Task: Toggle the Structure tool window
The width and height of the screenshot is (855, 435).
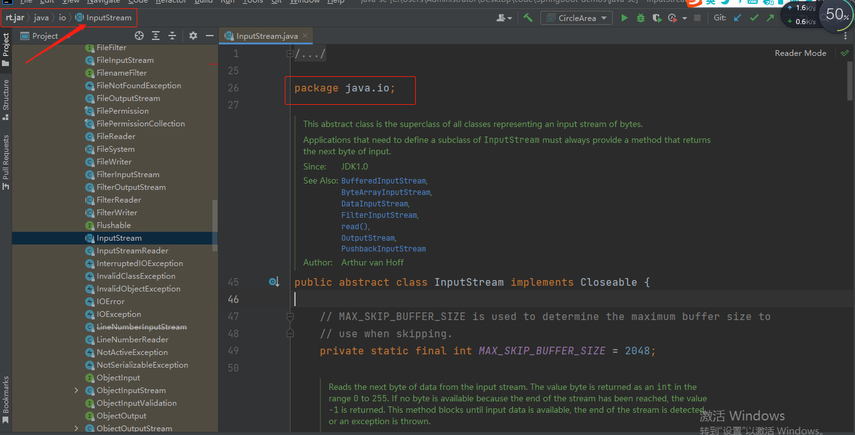Action: coord(6,95)
